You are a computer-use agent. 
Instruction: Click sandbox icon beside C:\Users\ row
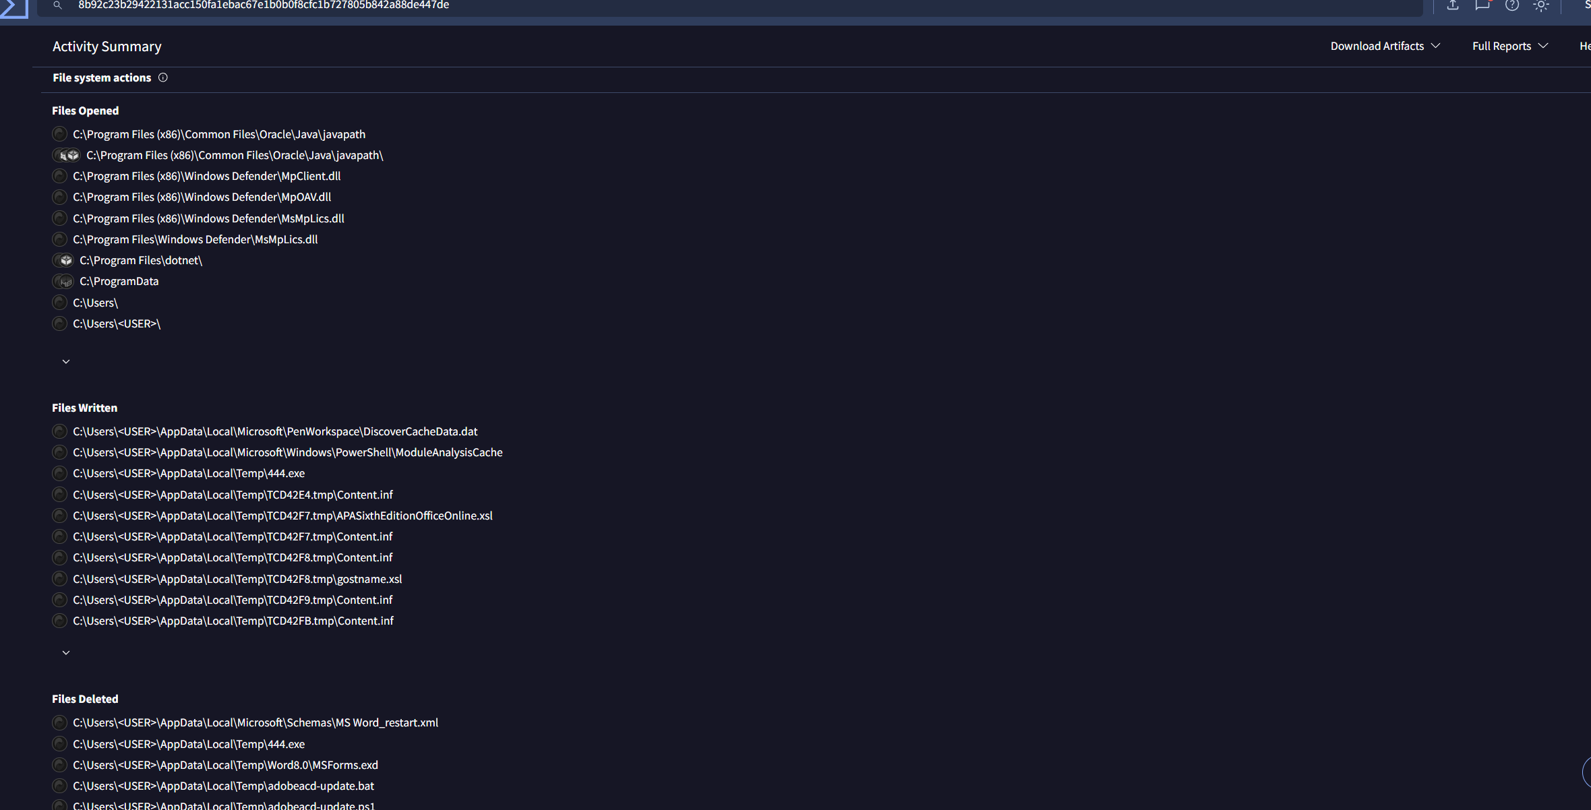[60, 303]
